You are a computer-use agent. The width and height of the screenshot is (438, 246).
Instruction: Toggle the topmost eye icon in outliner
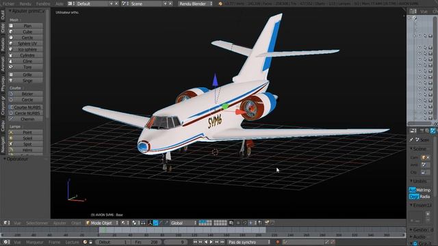click(x=420, y=36)
